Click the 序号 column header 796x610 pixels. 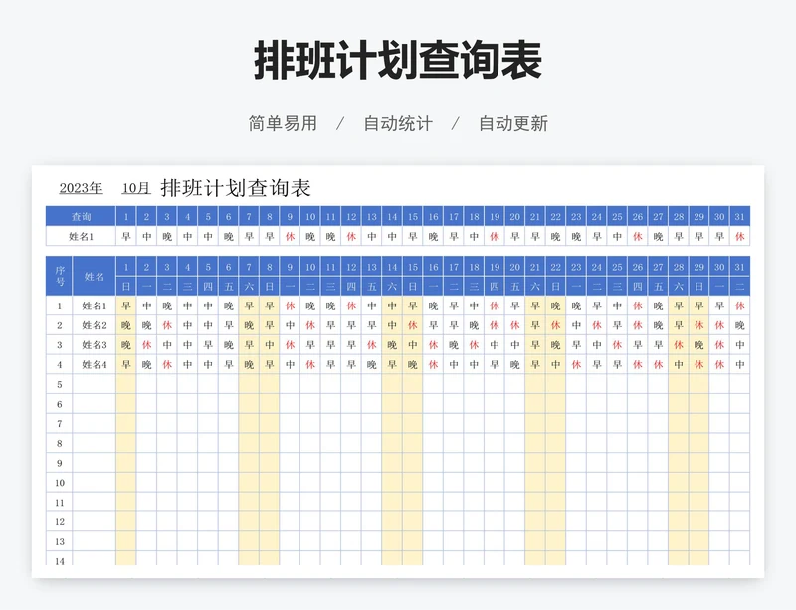click(60, 276)
